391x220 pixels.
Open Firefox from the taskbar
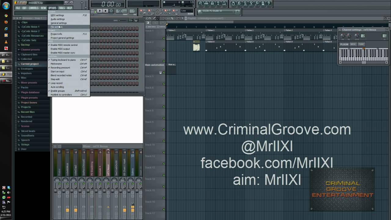point(6,22)
